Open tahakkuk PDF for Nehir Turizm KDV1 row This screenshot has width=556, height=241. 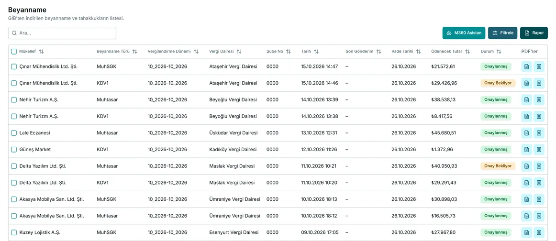click(539, 116)
